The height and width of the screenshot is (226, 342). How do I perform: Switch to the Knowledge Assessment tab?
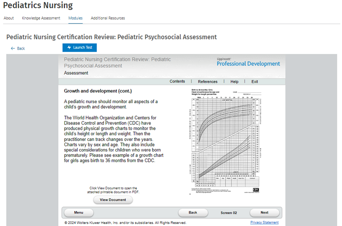(41, 18)
